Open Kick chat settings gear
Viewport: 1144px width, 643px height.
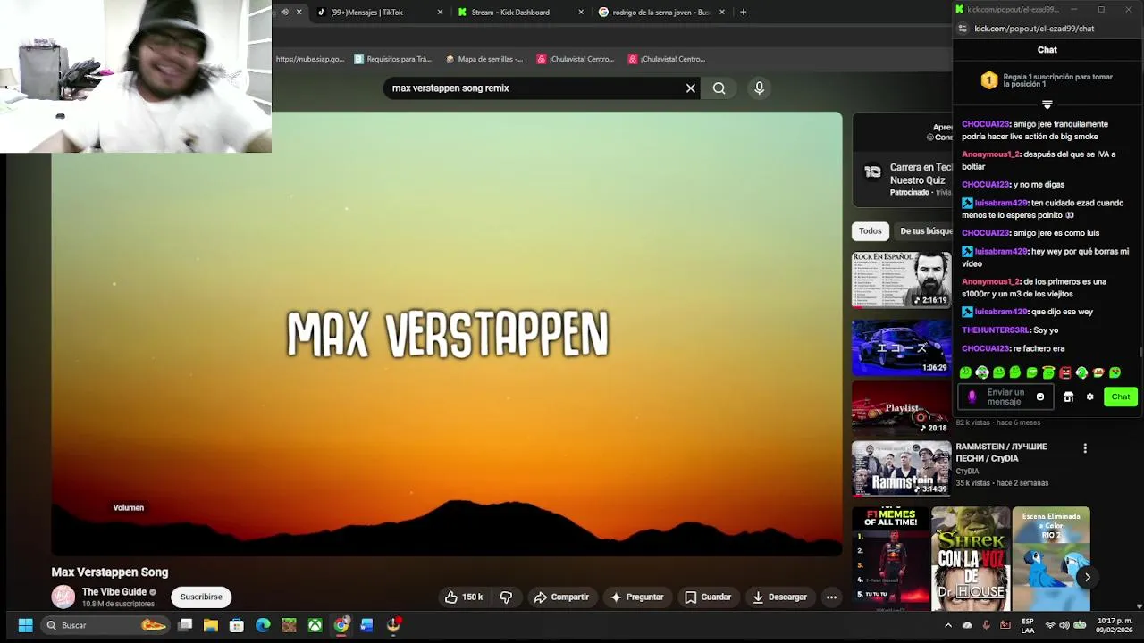click(1089, 397)
